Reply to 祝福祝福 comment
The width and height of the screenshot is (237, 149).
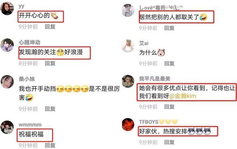[50, 145]
